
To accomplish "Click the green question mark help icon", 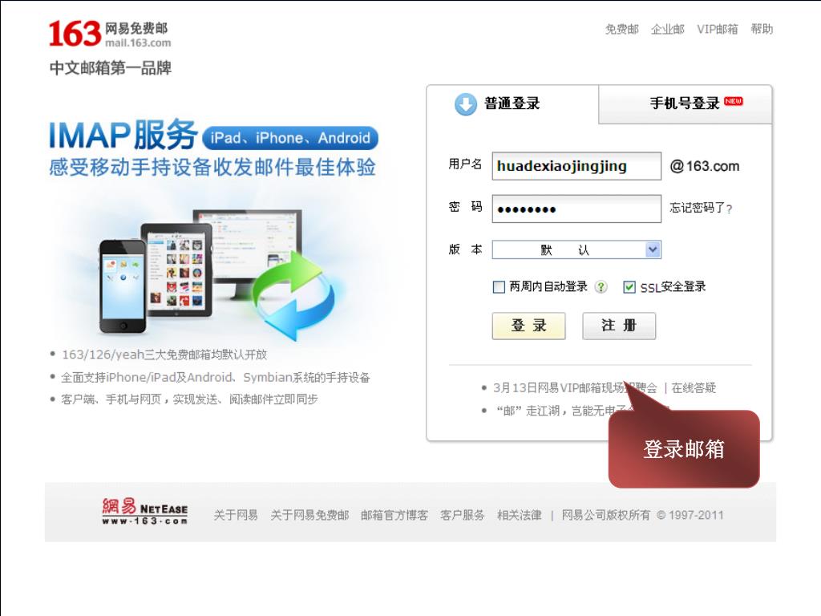I will (x=601, y=286).
